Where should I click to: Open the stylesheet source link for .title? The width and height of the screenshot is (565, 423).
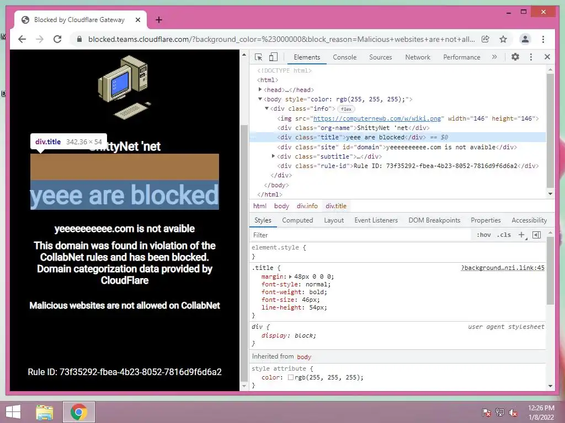point(503,268)
